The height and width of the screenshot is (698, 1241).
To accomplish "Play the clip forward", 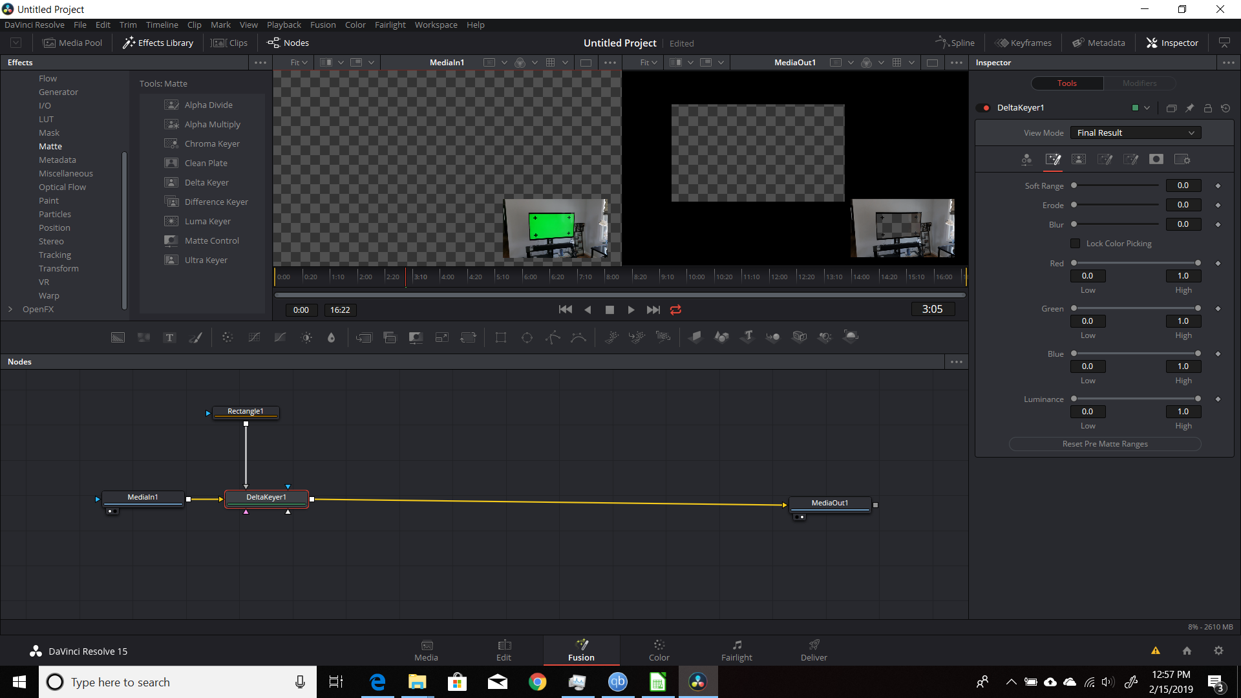I will click(631, 310).
